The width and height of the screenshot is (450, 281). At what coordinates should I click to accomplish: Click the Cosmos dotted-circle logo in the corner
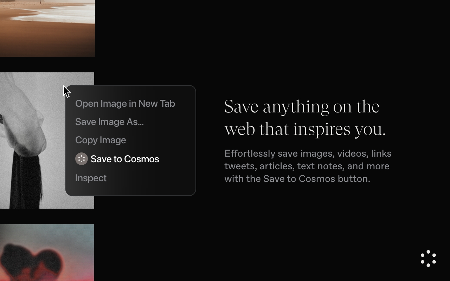pos(428,259)
